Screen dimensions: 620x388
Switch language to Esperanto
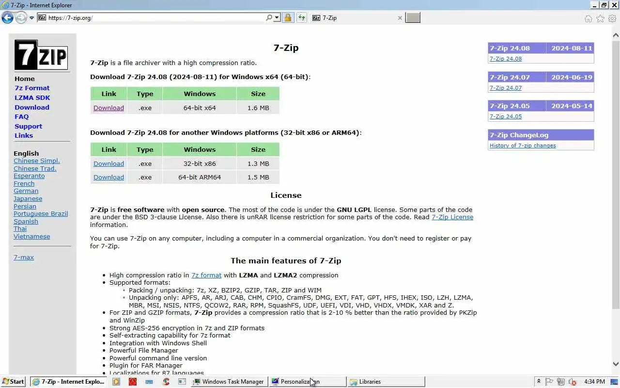click(29, 176)
